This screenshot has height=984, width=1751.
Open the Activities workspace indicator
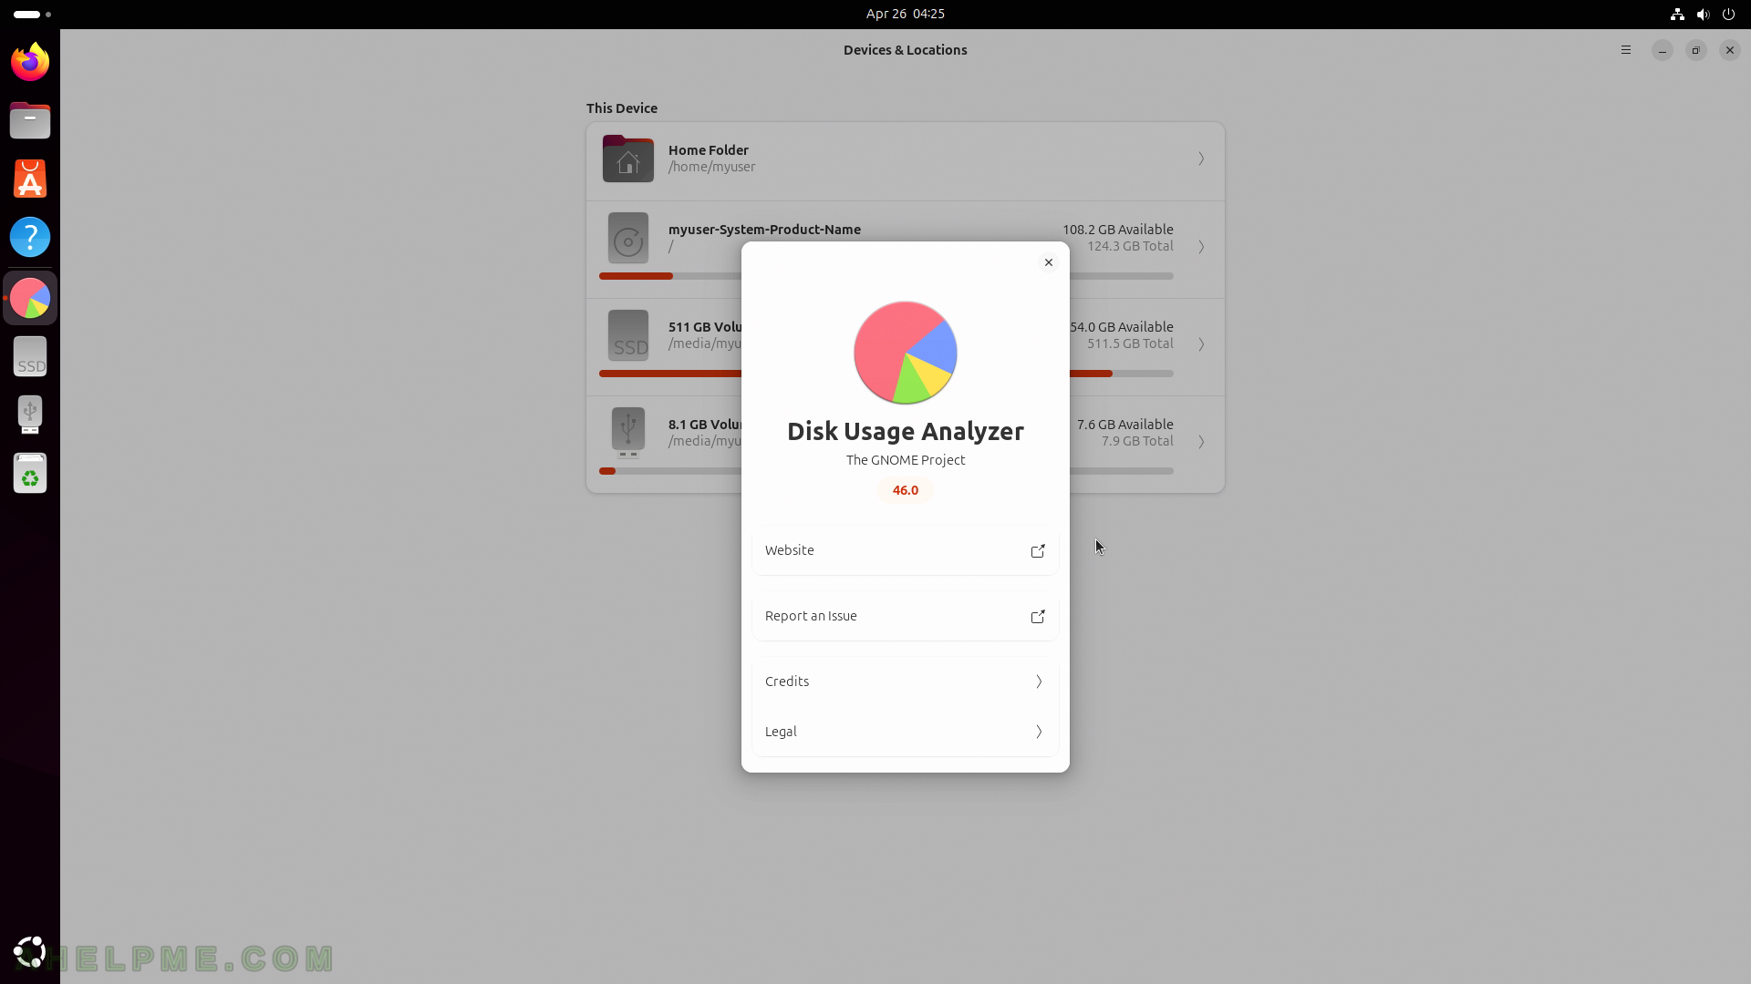(x=32, y=14)
